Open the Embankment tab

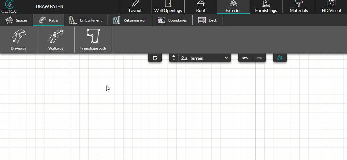(86, 20)
